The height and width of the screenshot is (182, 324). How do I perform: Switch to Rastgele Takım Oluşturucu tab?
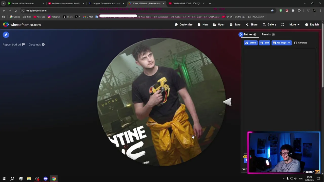coord(106,4)
